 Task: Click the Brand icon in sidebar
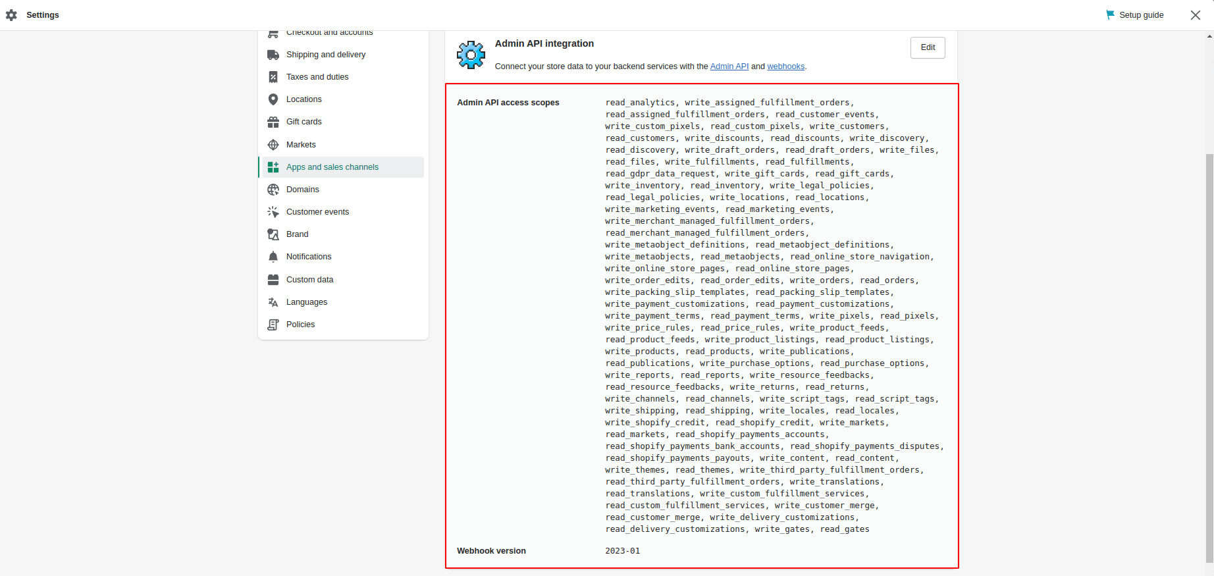pyautogui.click(x=273, y=234)
